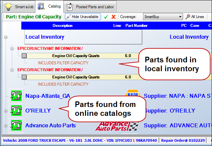Expand the O'REILLY catalog node

click(6, 111)
